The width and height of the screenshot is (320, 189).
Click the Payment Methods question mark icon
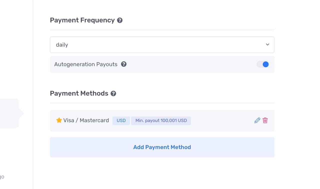pyautogui.click(x=113, y=94)
